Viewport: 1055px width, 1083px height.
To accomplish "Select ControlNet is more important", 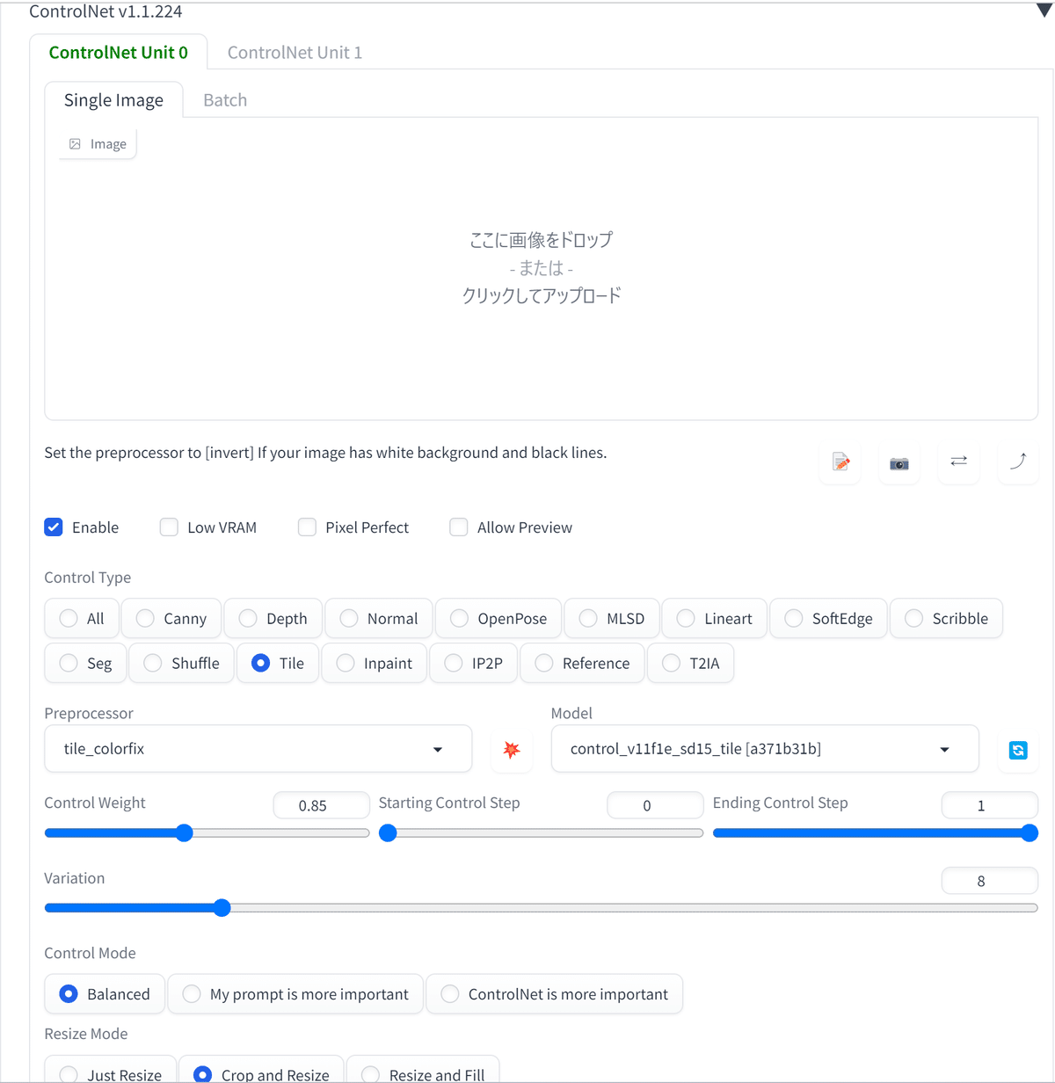I will pos(555,994).
